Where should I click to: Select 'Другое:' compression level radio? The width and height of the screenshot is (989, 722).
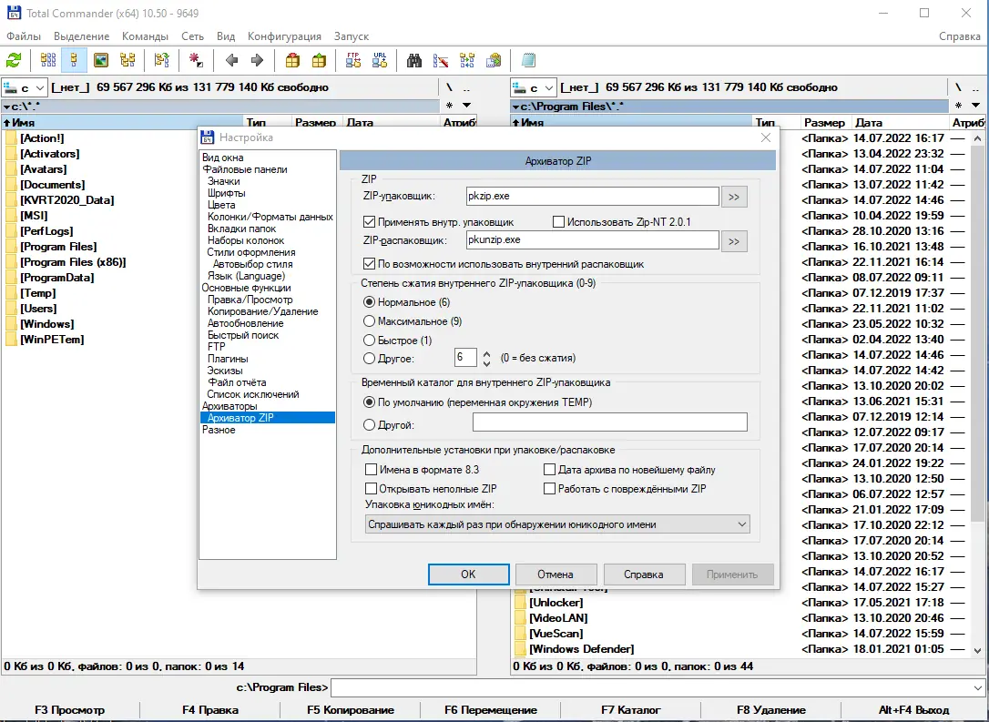[x=370, y=358]
